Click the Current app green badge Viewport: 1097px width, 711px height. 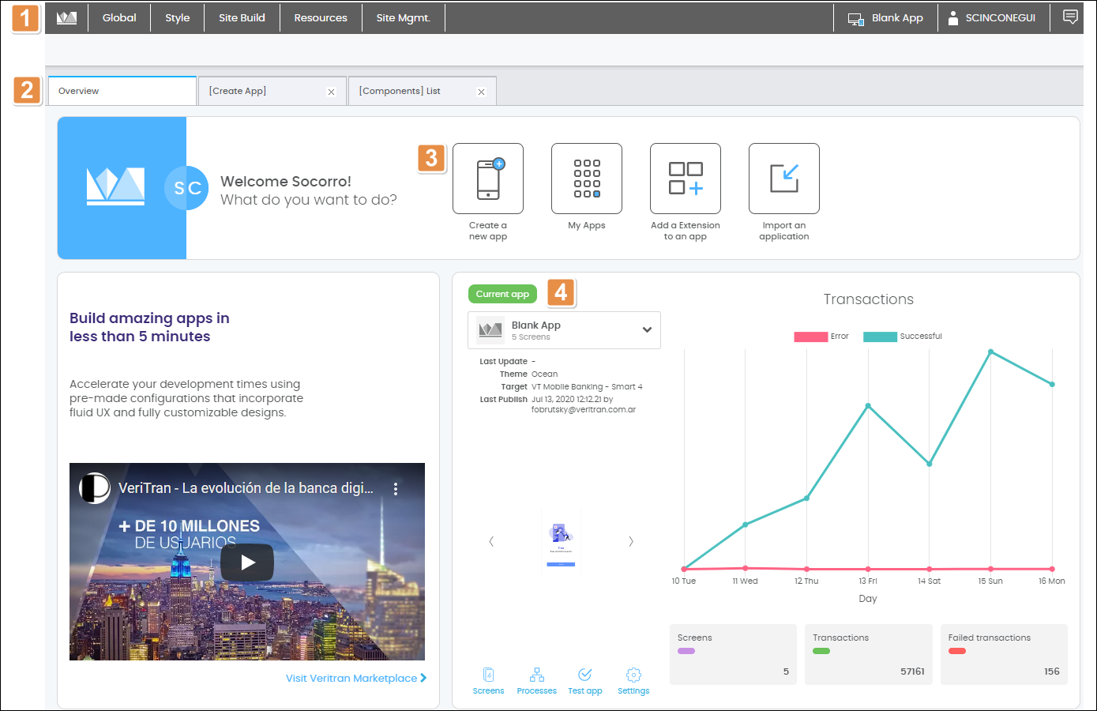tap(502, 294)
